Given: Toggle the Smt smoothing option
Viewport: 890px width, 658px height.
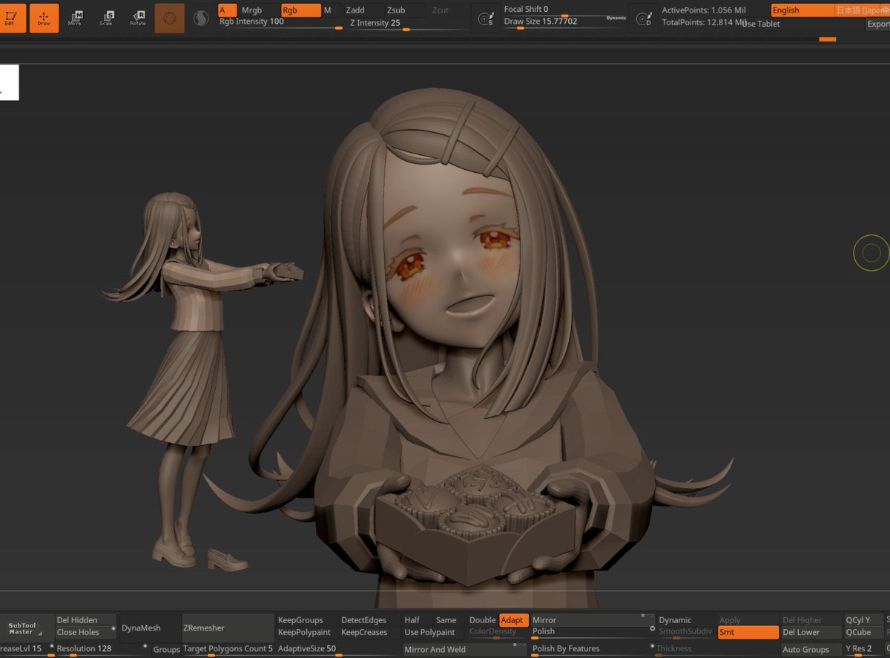Looking at the screenshot, I should 748,633.
